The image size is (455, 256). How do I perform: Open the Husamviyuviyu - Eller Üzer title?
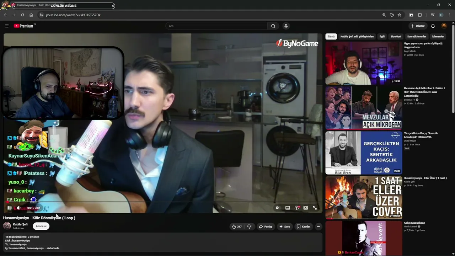coord(425,178)
